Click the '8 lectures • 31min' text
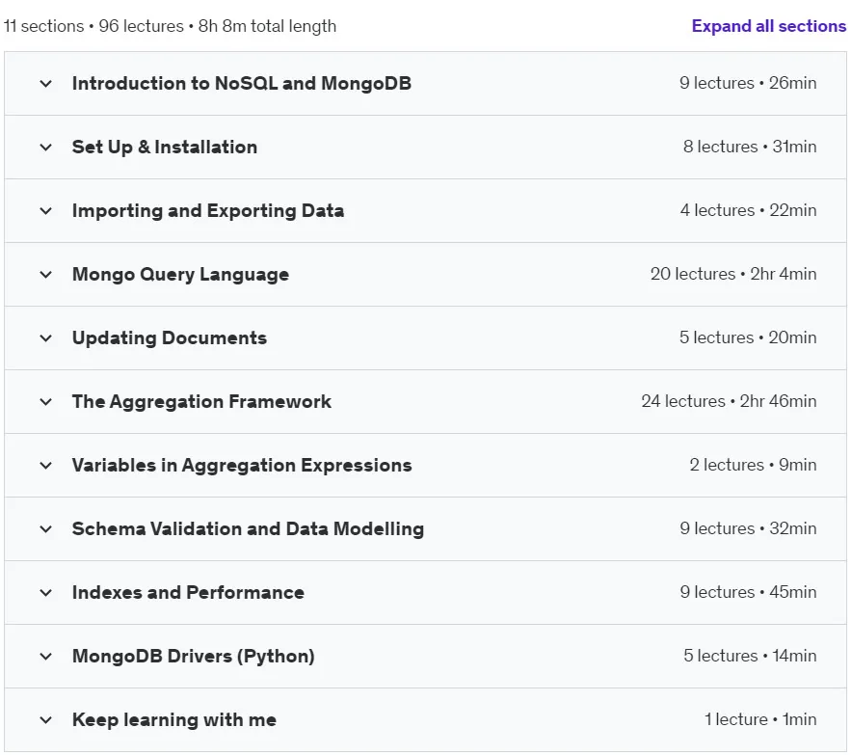Image resolution: width=851 pixels, height=755 pixels. tap(750, 147)
